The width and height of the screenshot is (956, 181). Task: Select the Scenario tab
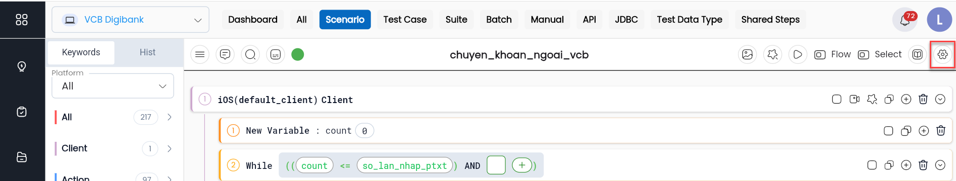[x=345, y=20]
